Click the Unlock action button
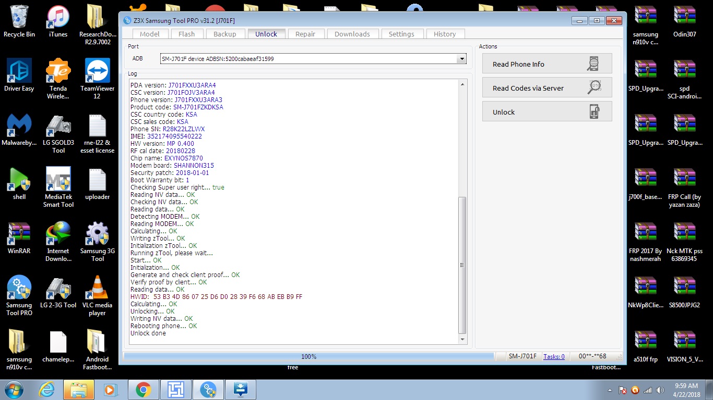This screenshot has width=713, height=400. coord(547,111)
